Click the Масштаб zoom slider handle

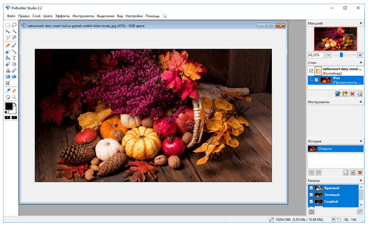pyautogui.click(x=342, y=55)
